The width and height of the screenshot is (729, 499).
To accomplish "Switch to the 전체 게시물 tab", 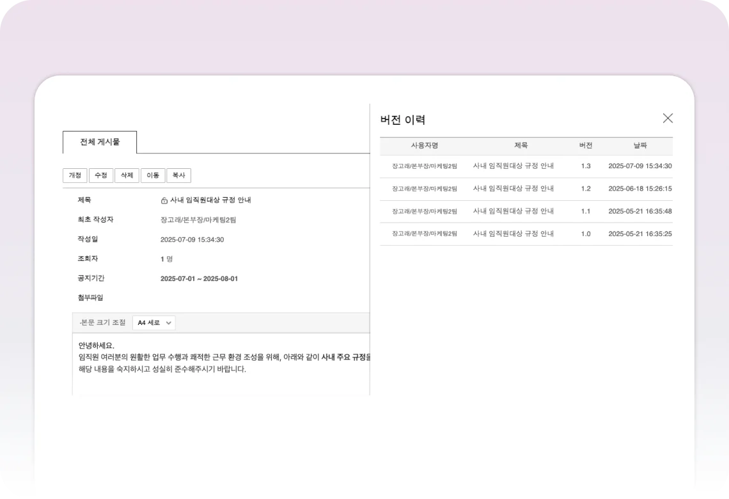I will click(100, 142).
